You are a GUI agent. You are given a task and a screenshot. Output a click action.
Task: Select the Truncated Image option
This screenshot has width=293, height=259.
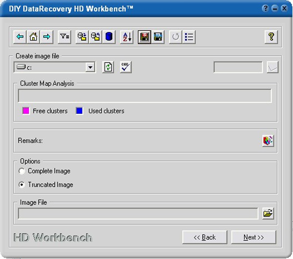point(46,185)
